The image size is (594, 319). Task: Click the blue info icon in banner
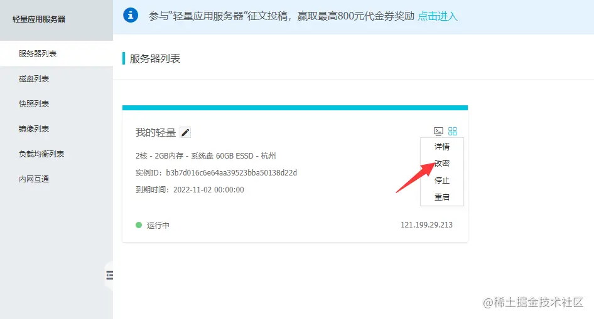[x=131, y=16]
